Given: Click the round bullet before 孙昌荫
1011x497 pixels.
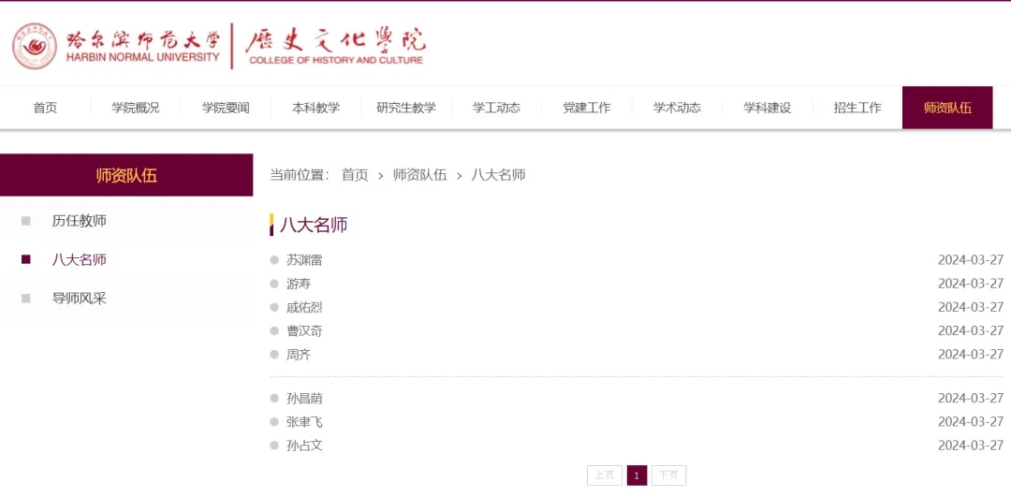Looking at the screenshot, I should (x=274, y=399).
